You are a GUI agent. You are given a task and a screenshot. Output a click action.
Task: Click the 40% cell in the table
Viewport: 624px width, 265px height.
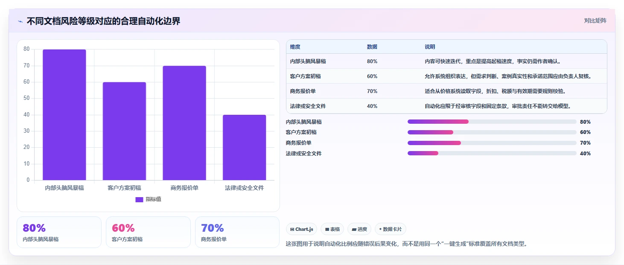372,106
